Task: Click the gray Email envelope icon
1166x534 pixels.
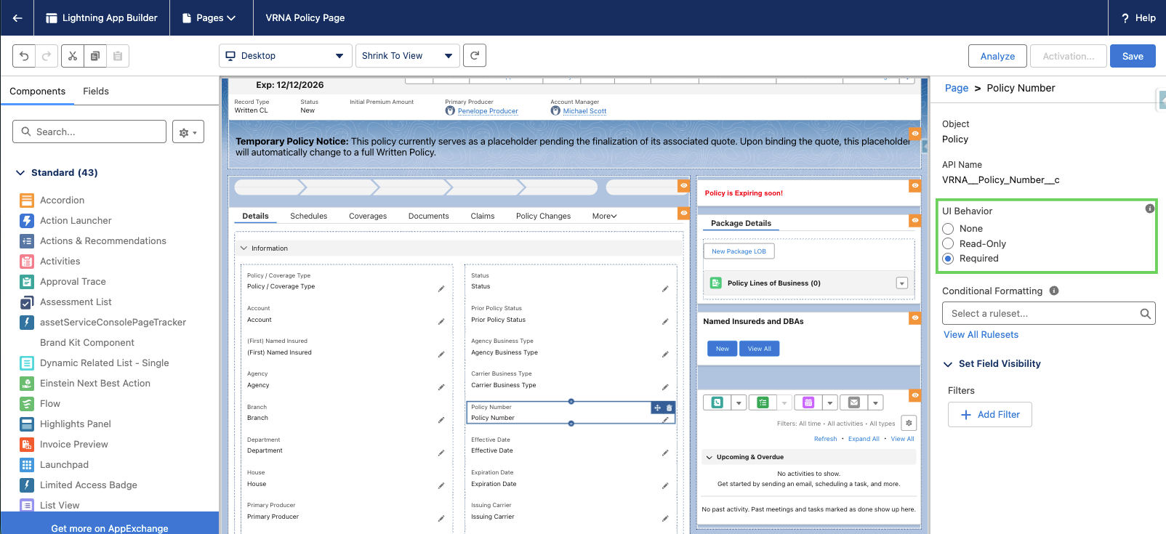Action: [x=854, y=402]
